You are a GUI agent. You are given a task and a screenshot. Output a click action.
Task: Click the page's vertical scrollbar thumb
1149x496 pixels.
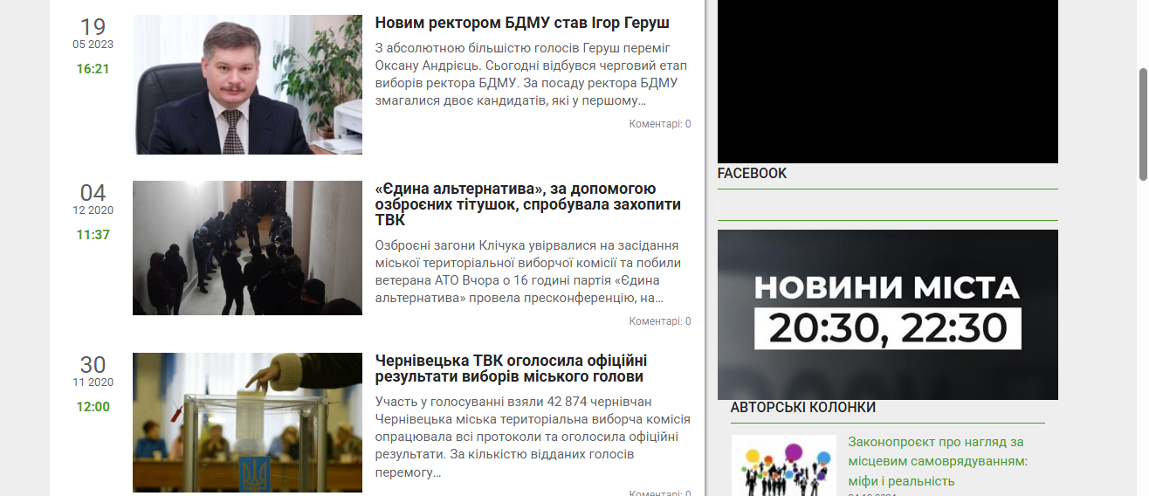point(1143,123)
